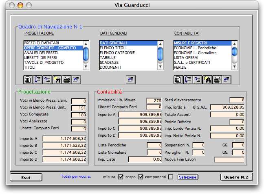Select TAVOLE DI PROGETTO entry

point(53,63)
